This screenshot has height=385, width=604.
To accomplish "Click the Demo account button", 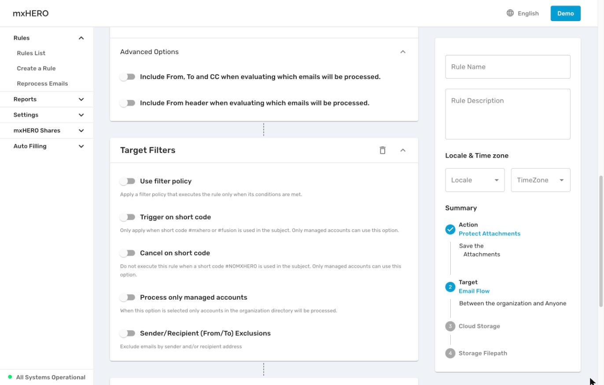I will pyautogui.click(x=565, y=13).
